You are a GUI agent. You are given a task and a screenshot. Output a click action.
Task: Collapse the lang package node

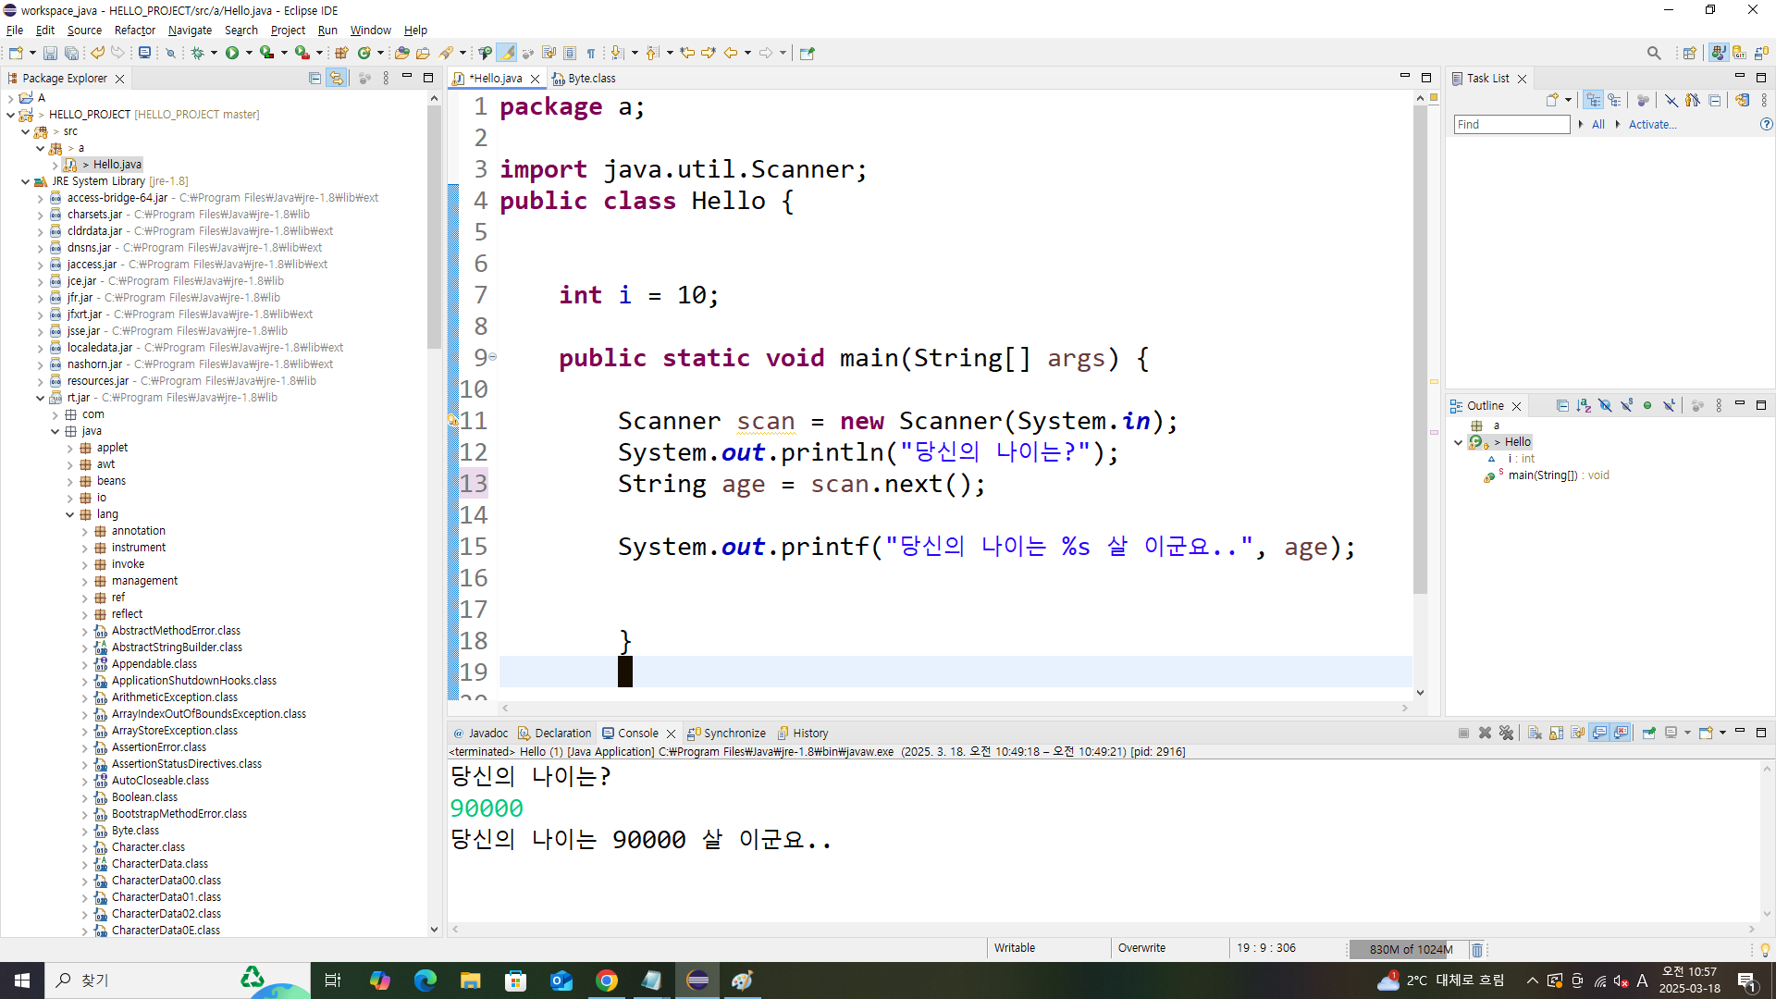pos(70,514)
